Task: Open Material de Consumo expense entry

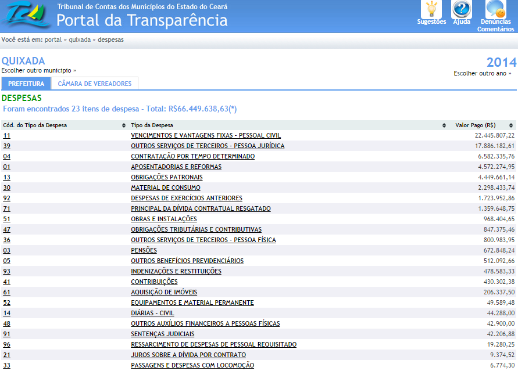Action: [x=166, y=188]
